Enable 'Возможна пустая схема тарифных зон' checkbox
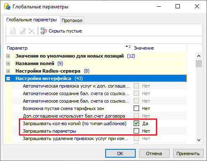 (x=136, y=108)
